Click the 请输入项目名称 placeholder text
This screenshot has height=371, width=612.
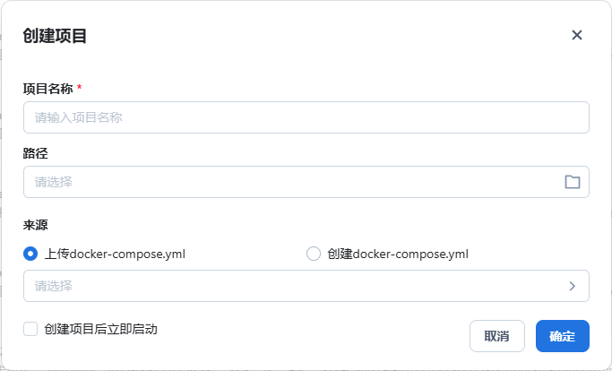pos(78,117)
